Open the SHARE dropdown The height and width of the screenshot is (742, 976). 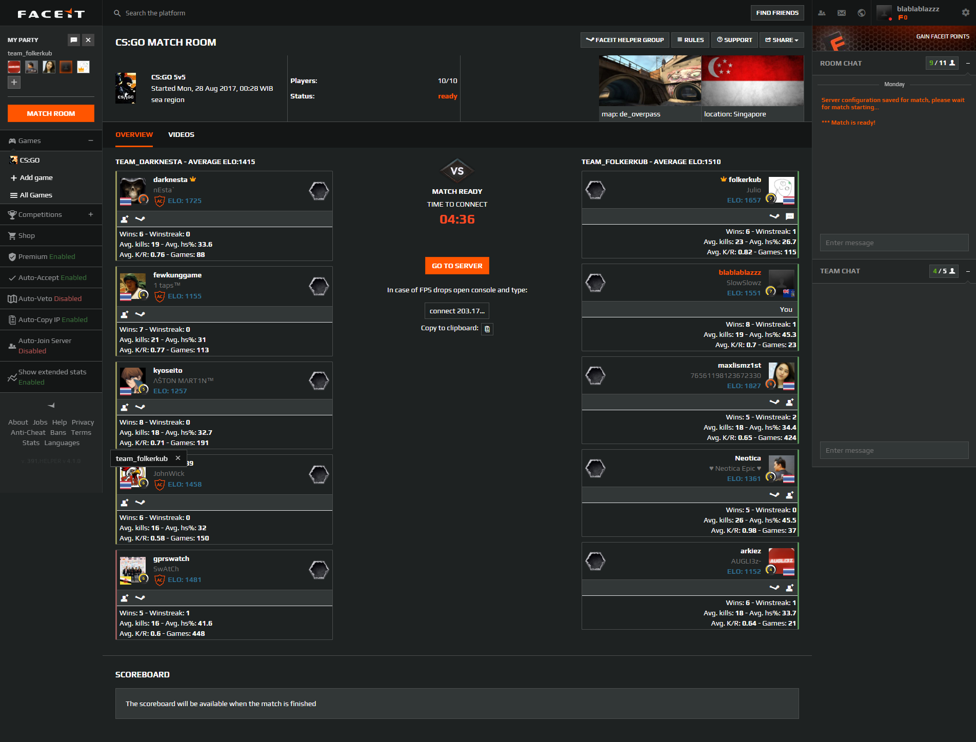coord(782,40)
